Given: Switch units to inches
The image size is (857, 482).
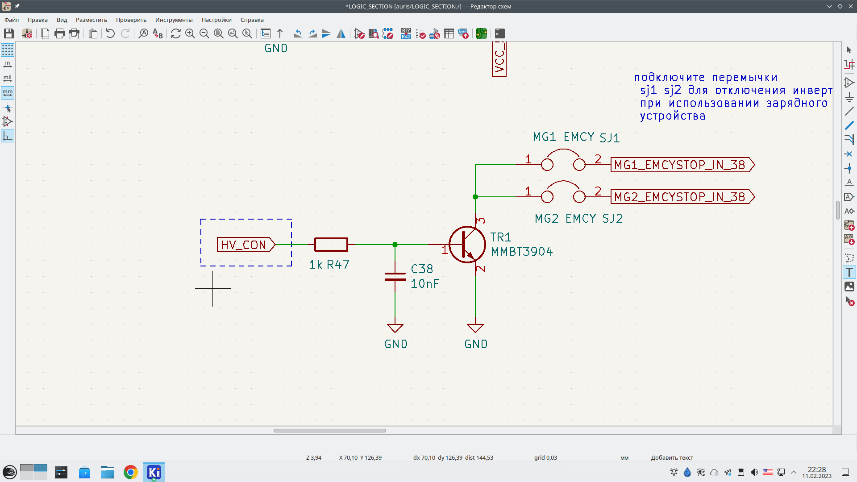Looking at the screenshot, I should click(8, 64).
